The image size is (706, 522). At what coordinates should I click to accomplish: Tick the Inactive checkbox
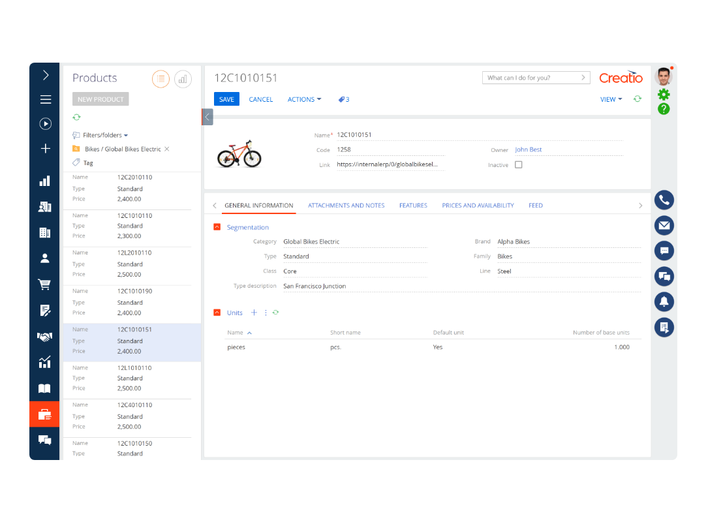pyautogui.click(x=519, y=165)
